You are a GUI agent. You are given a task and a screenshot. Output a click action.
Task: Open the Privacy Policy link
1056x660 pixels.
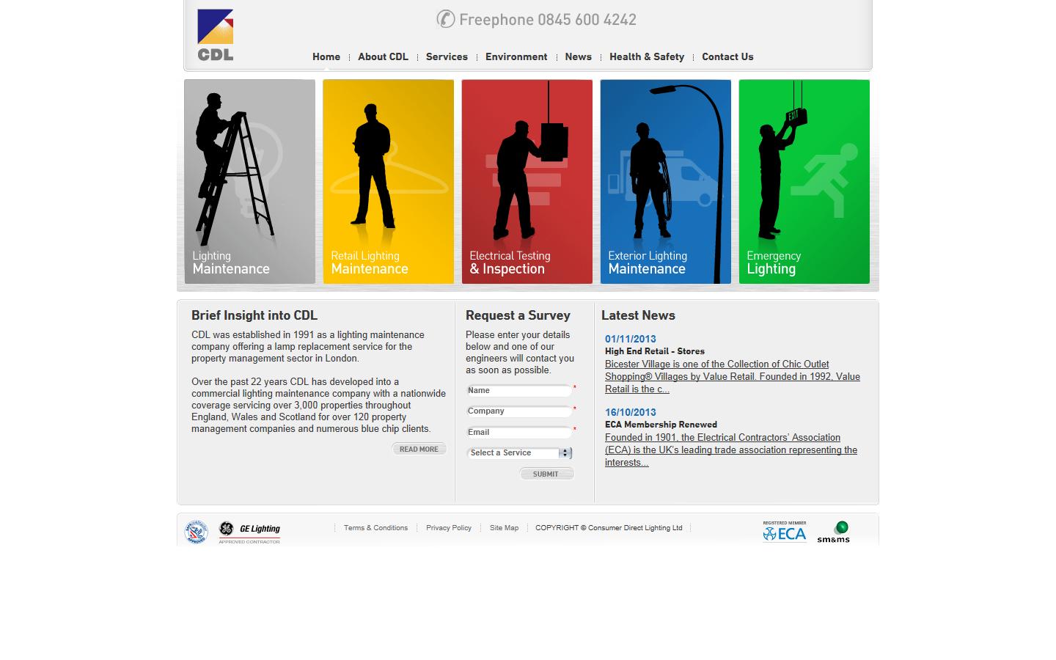[x=448, y=527]
